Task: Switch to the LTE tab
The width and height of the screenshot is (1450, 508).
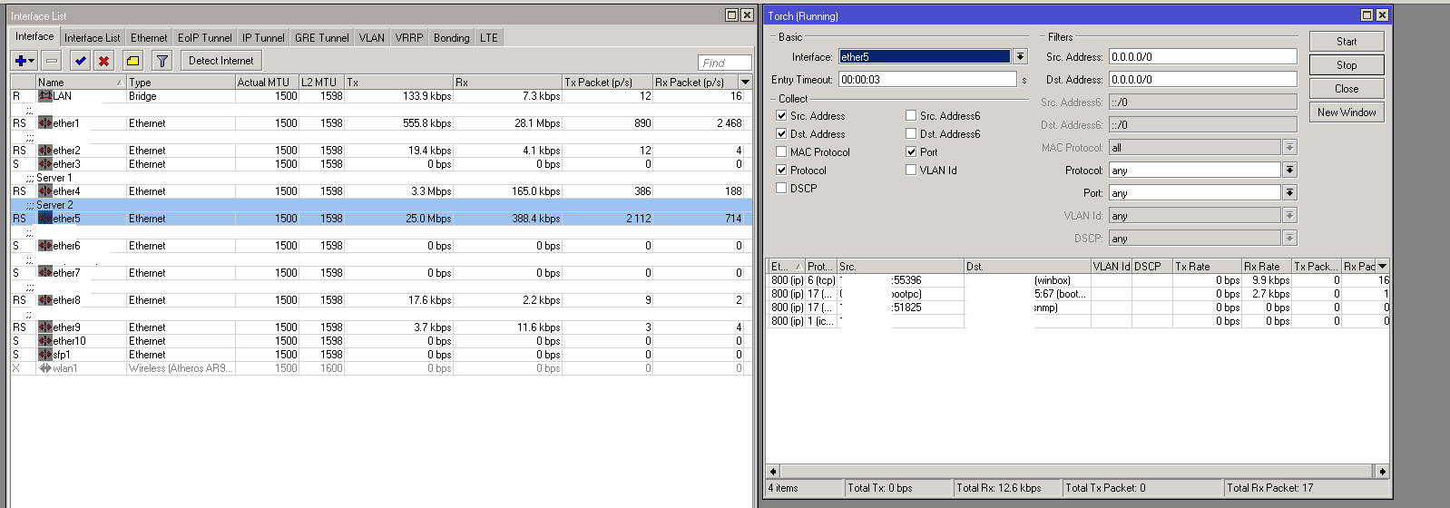Action: click(x=489, y=38)
